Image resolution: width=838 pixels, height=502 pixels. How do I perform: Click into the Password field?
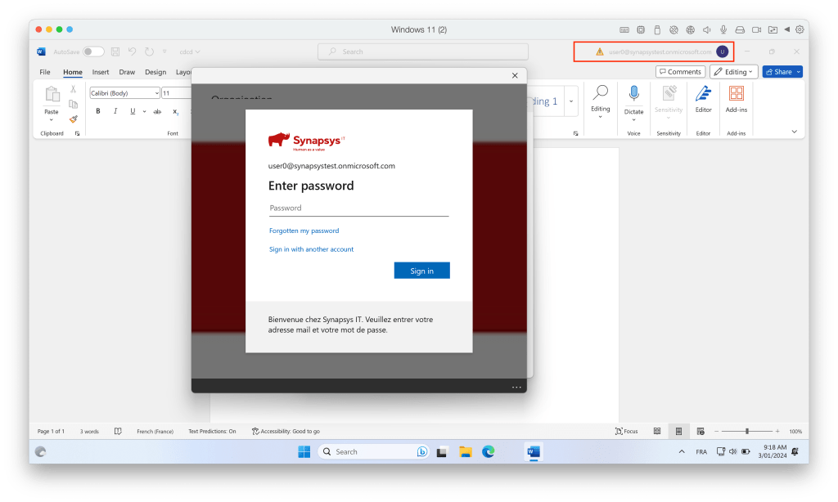(358, 208)
